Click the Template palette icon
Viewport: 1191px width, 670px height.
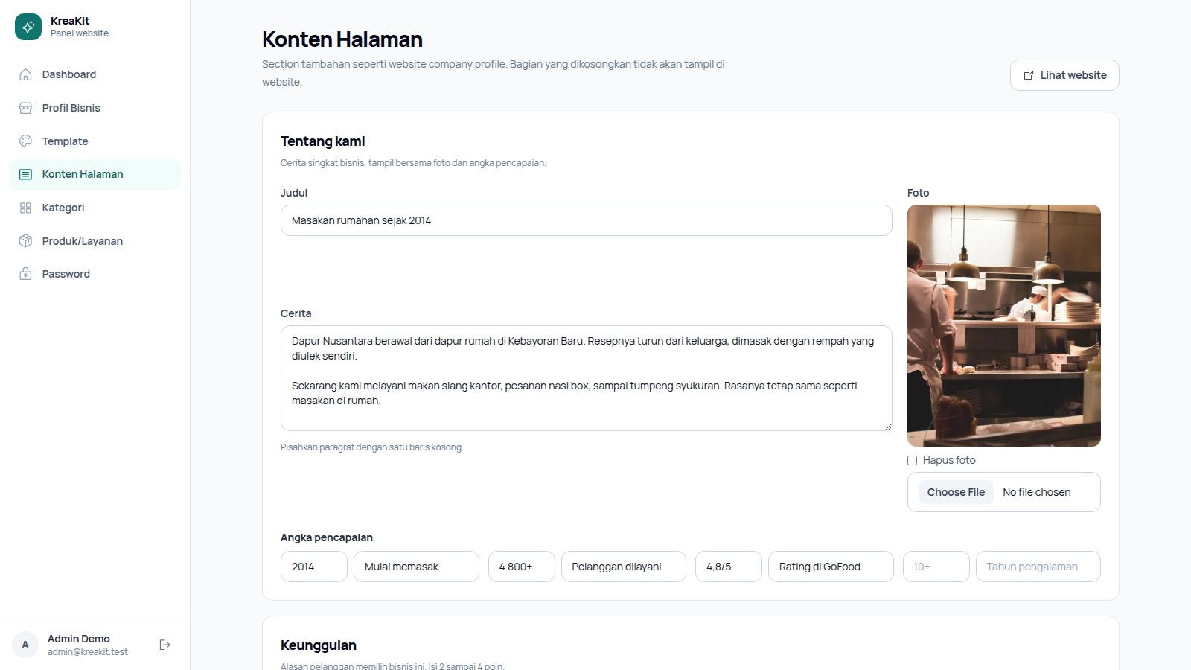(25, 141)
